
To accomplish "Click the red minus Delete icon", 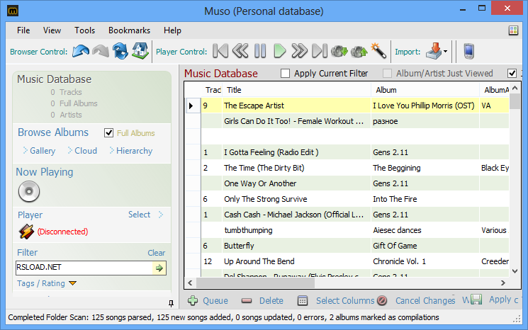I will click(247, 300).
